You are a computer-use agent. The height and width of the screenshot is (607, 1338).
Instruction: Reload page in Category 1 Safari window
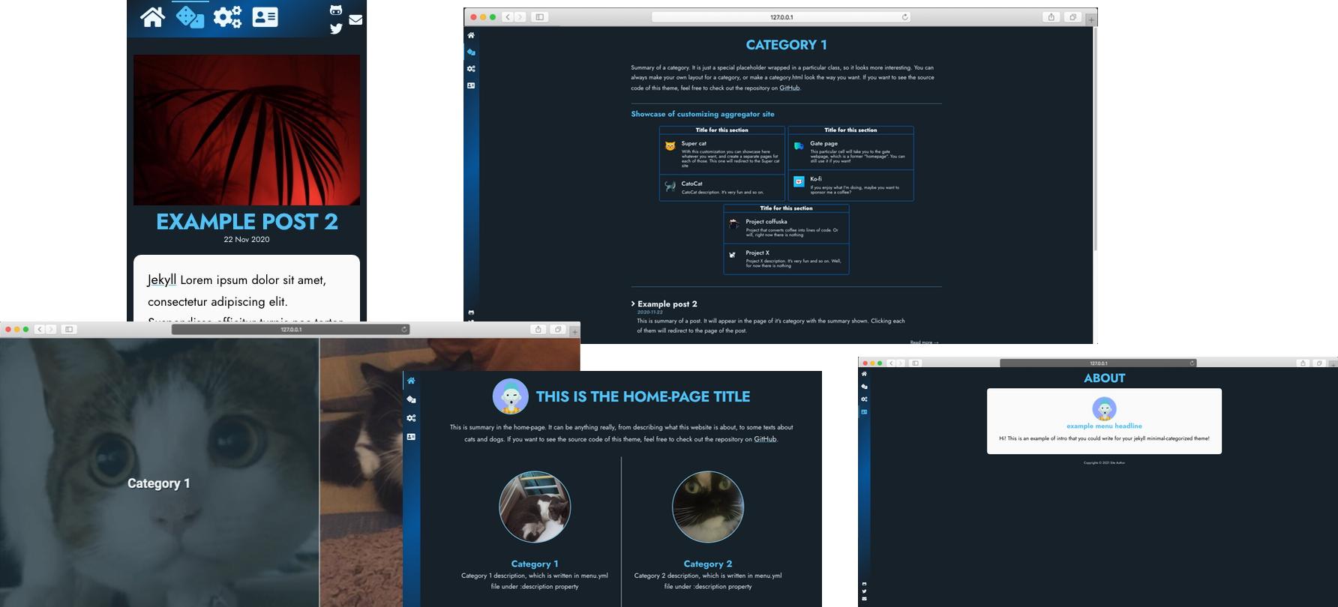904,17
